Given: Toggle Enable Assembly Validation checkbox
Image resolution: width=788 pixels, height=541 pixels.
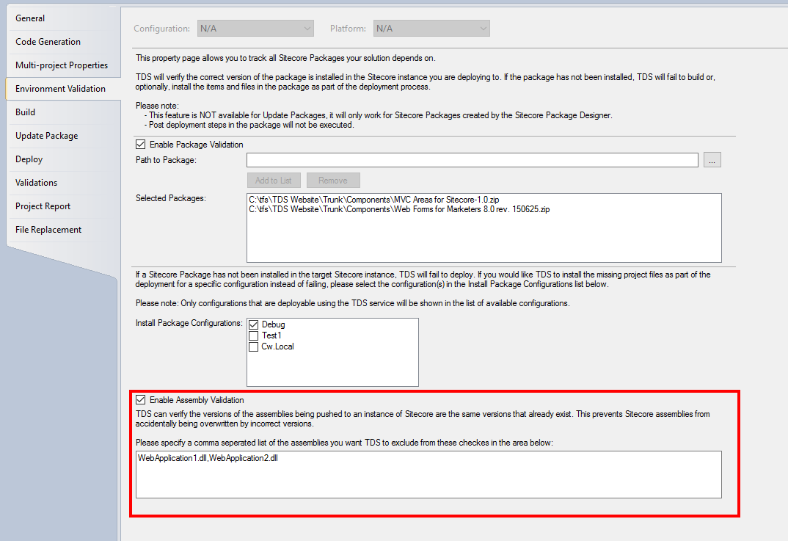Looking at the screenshot, I should point(141,400).
